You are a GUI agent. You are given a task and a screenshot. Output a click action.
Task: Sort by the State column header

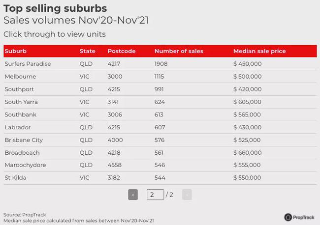(x=87, y=51)
